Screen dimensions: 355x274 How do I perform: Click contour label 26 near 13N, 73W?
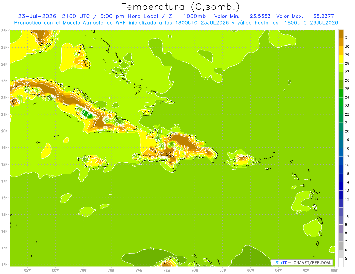coord(151,249)
